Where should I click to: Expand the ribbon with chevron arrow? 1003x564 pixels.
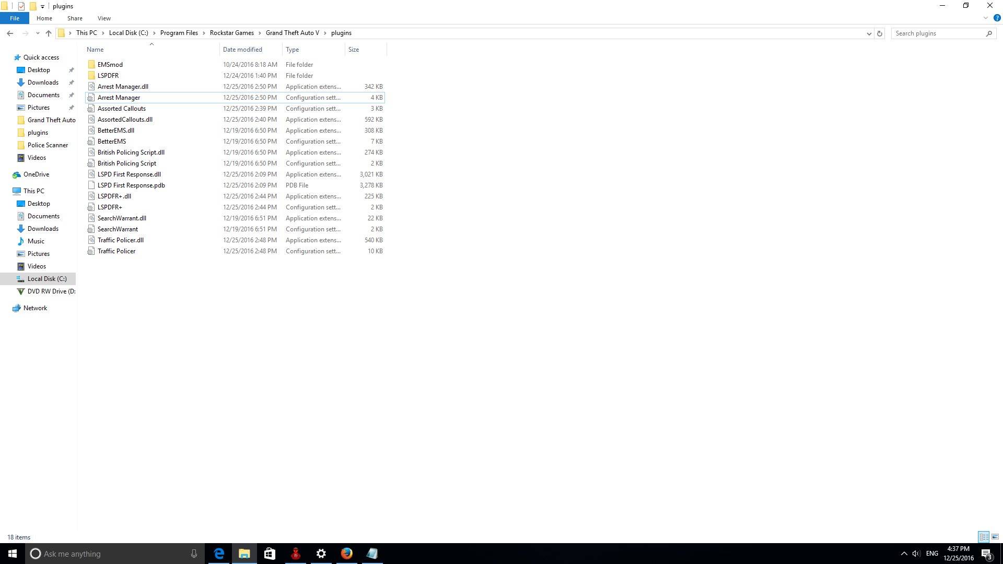(x=986, y=18)
